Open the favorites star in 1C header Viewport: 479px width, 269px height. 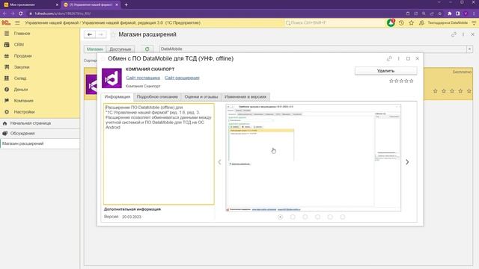pyautogui.click(x=412, y=23)
